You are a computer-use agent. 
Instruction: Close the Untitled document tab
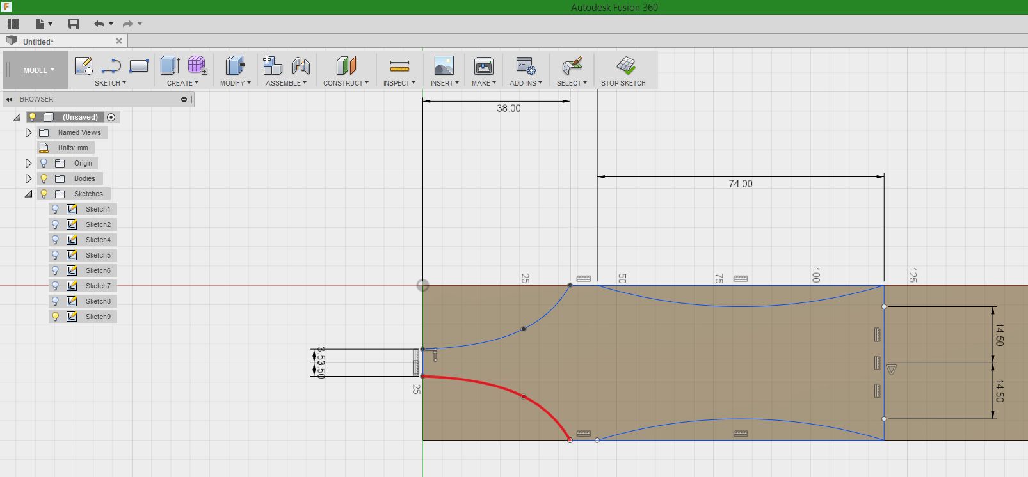pyautogui.click(x=119, y=41)
